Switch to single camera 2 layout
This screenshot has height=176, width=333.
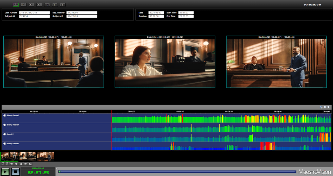55,5
